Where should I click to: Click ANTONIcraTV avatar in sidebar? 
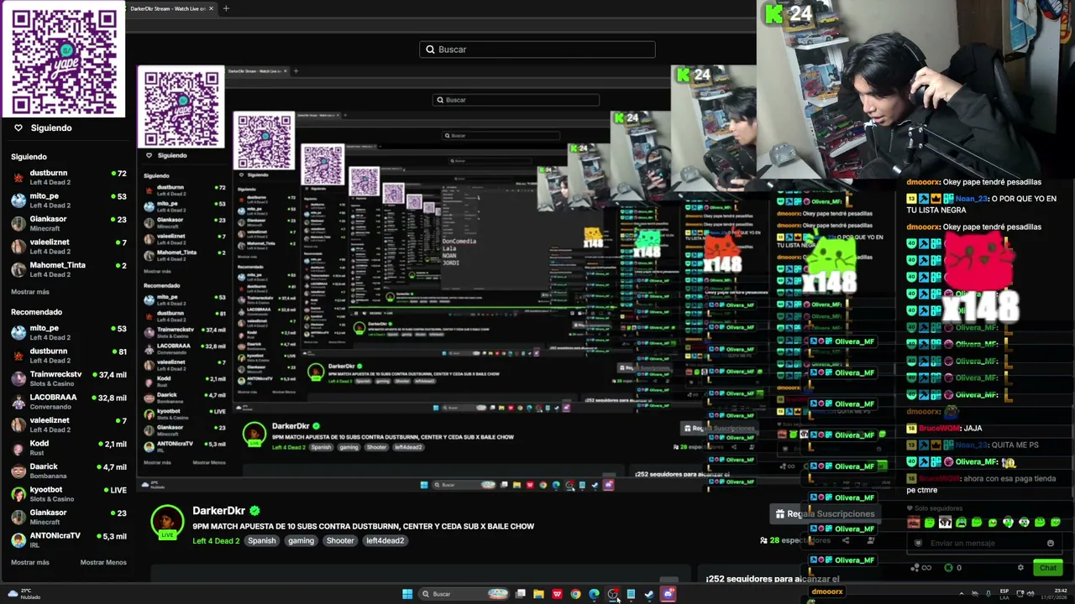pos(18,540)
